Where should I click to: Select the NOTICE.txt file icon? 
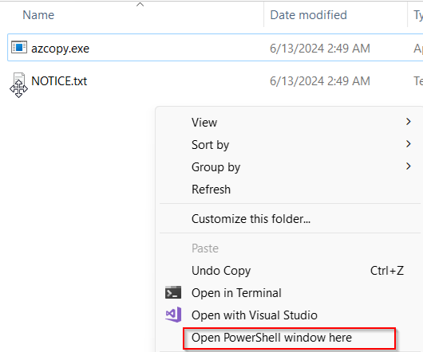click(x=19, y=80)
